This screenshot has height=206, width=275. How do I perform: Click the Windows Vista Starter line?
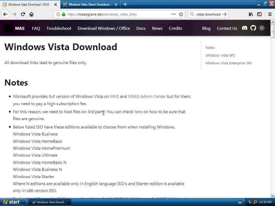[34, 176]
